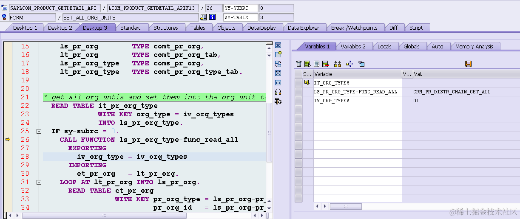Screen dimensions: 520x219
Task: Select the Desktop 3 tab
Action: click(95, 28)
